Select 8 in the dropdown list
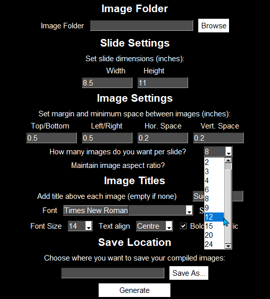This screenshot has height=299, width=270. coord(214,199)
